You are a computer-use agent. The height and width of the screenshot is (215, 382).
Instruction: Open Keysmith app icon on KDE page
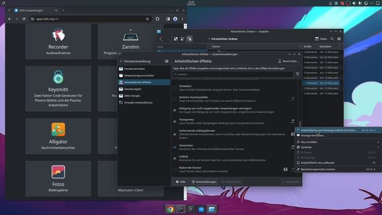tap(58, 77)
